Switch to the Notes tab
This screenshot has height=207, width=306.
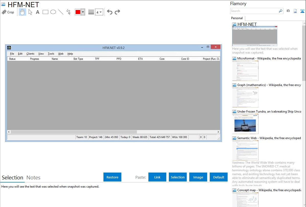pos(33,178)
